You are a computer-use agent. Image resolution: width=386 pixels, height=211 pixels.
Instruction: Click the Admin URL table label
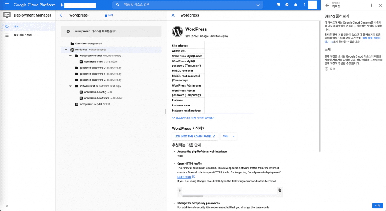click(179, 51)
